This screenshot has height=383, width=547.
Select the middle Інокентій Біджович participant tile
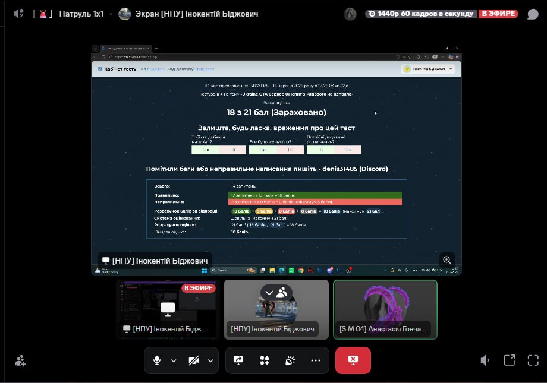(x=276, y=309)
